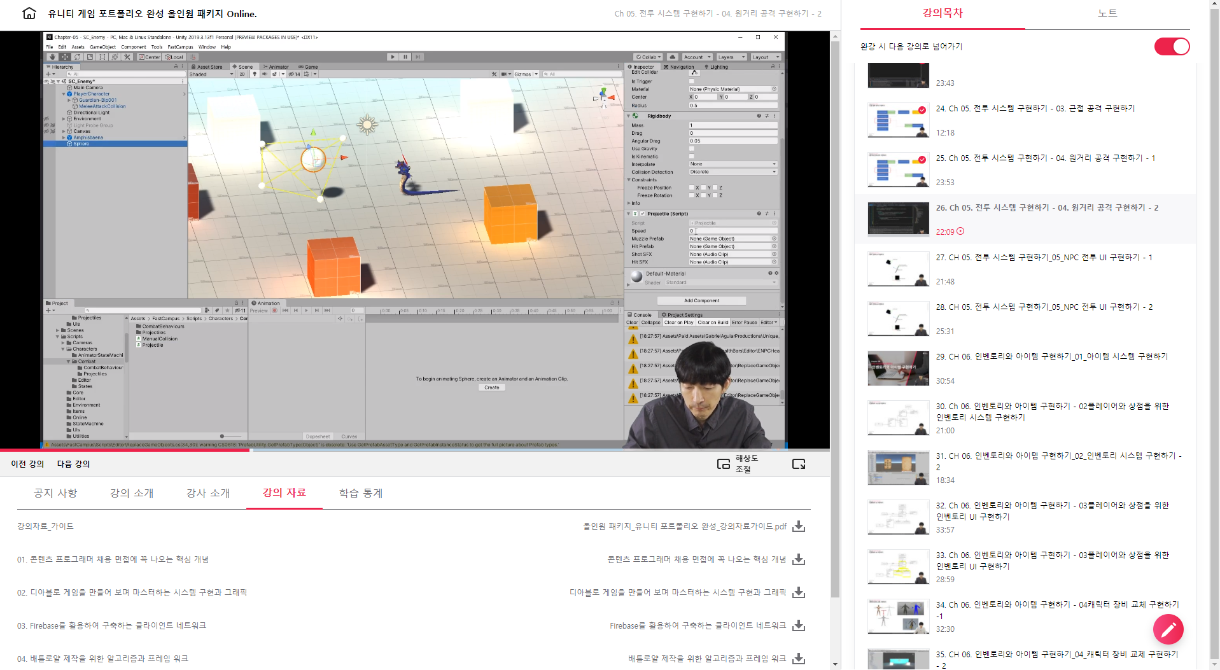
Task: Open the 학습 통계 tab
Action: [x=361, y=493]
